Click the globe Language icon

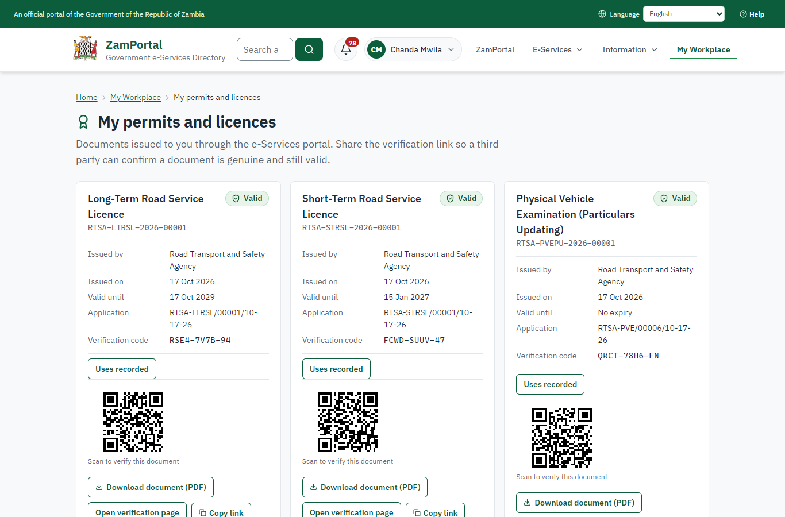pos(602,14)
